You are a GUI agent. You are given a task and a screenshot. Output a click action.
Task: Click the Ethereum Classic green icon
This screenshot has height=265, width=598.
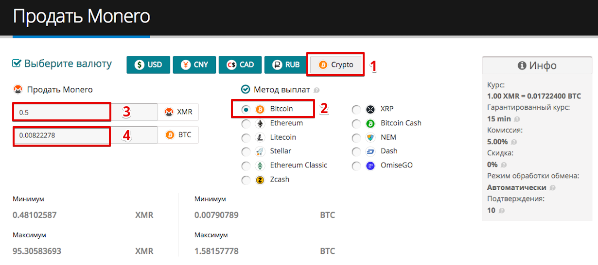pyautogui.click(x=260, y=166)
